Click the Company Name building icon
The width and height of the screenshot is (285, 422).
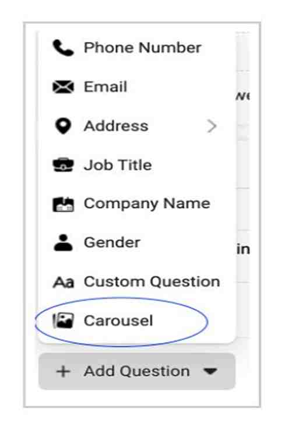(63, 204)
